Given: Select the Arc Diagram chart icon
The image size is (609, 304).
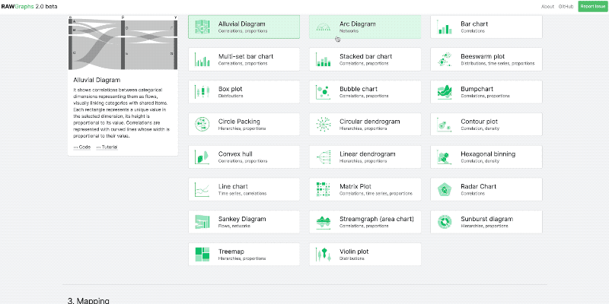Looking at the screenshot, I should [323, 27].
